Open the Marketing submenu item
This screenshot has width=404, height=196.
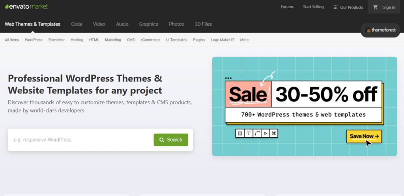[113, 40]
